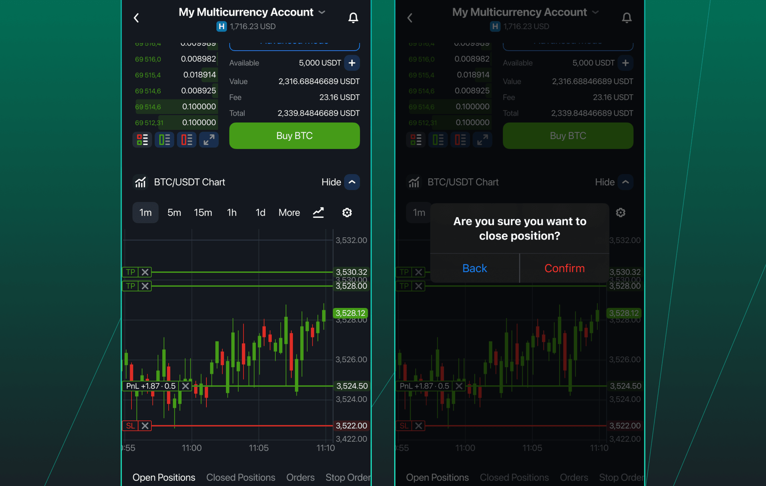Add funds with the plus next to Available
Screen dimensions: 766x486
(x=352, y=63)
